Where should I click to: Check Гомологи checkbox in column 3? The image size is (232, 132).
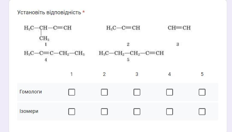click(x=137, y=92)
